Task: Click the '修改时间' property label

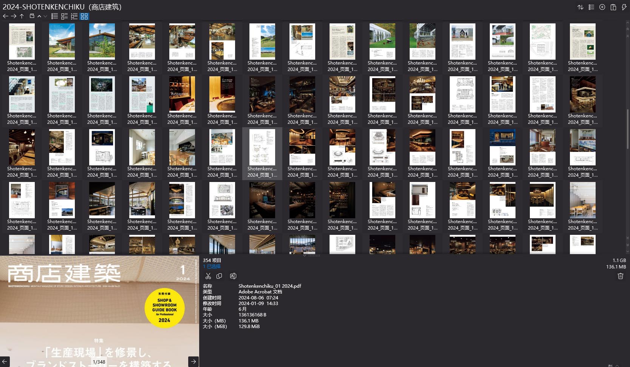Action: (x=212, y=303)
